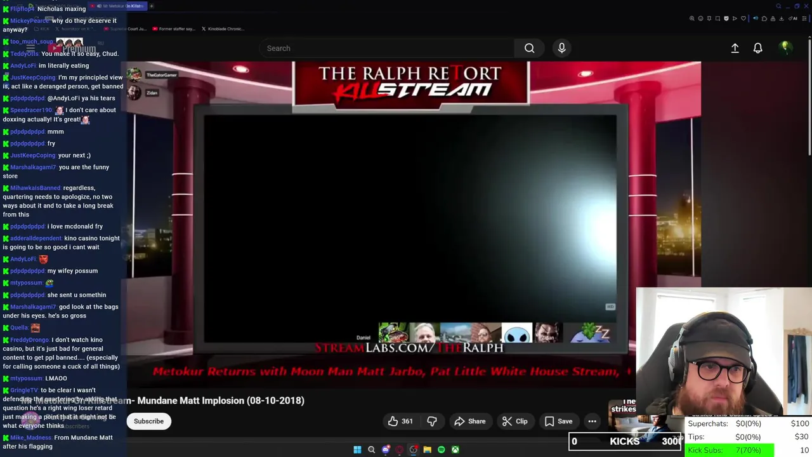Open the Former staffer says bookmark
Image resolution: width=812 pixels, height=457 pixels.
[174, 29]
